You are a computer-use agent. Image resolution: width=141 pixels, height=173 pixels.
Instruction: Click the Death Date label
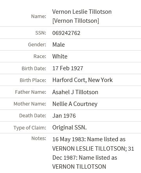tap(33, 116)
